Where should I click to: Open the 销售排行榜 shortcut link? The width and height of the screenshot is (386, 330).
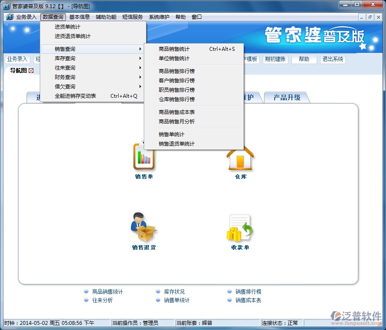tap(248, 292)
